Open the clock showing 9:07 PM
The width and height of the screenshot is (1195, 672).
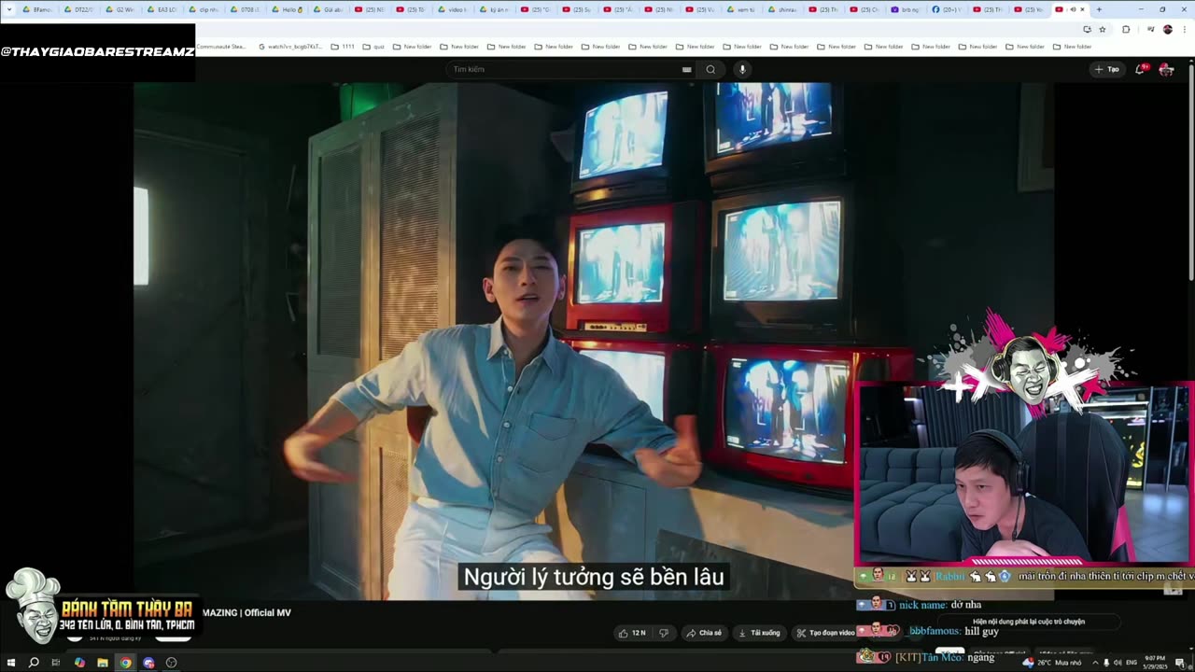coord(1155,663)
